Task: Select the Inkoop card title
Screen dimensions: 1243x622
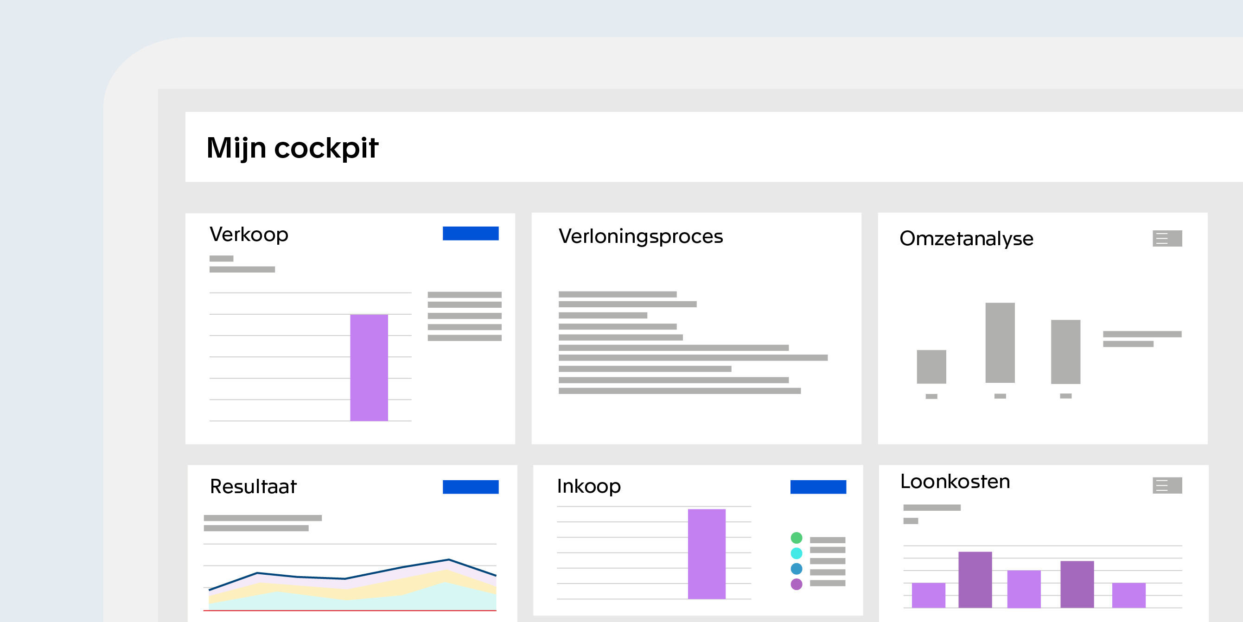Action: 589,486
